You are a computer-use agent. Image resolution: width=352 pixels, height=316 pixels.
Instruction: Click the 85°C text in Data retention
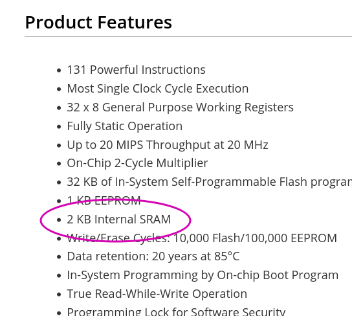pyautogui.click(x=226, y=256)
